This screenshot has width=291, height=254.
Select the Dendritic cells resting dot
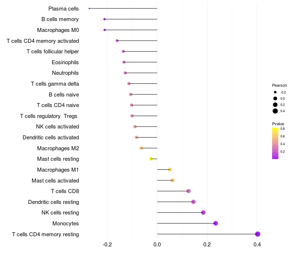[x=194, y=202]
